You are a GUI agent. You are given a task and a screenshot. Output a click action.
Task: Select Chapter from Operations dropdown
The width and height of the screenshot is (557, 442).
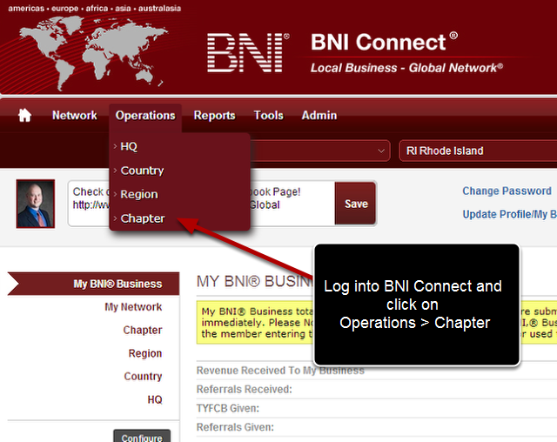142,218
